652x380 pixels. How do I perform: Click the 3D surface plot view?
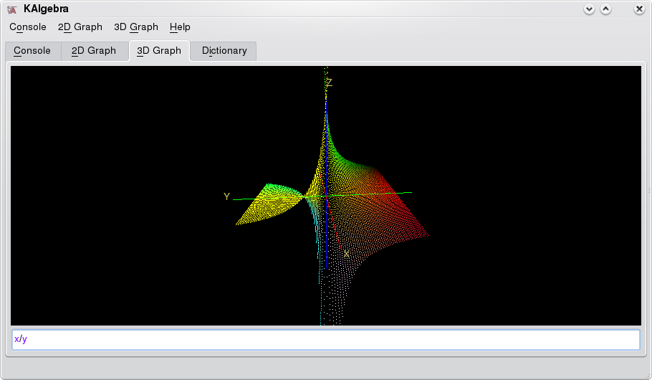point(326,196)
